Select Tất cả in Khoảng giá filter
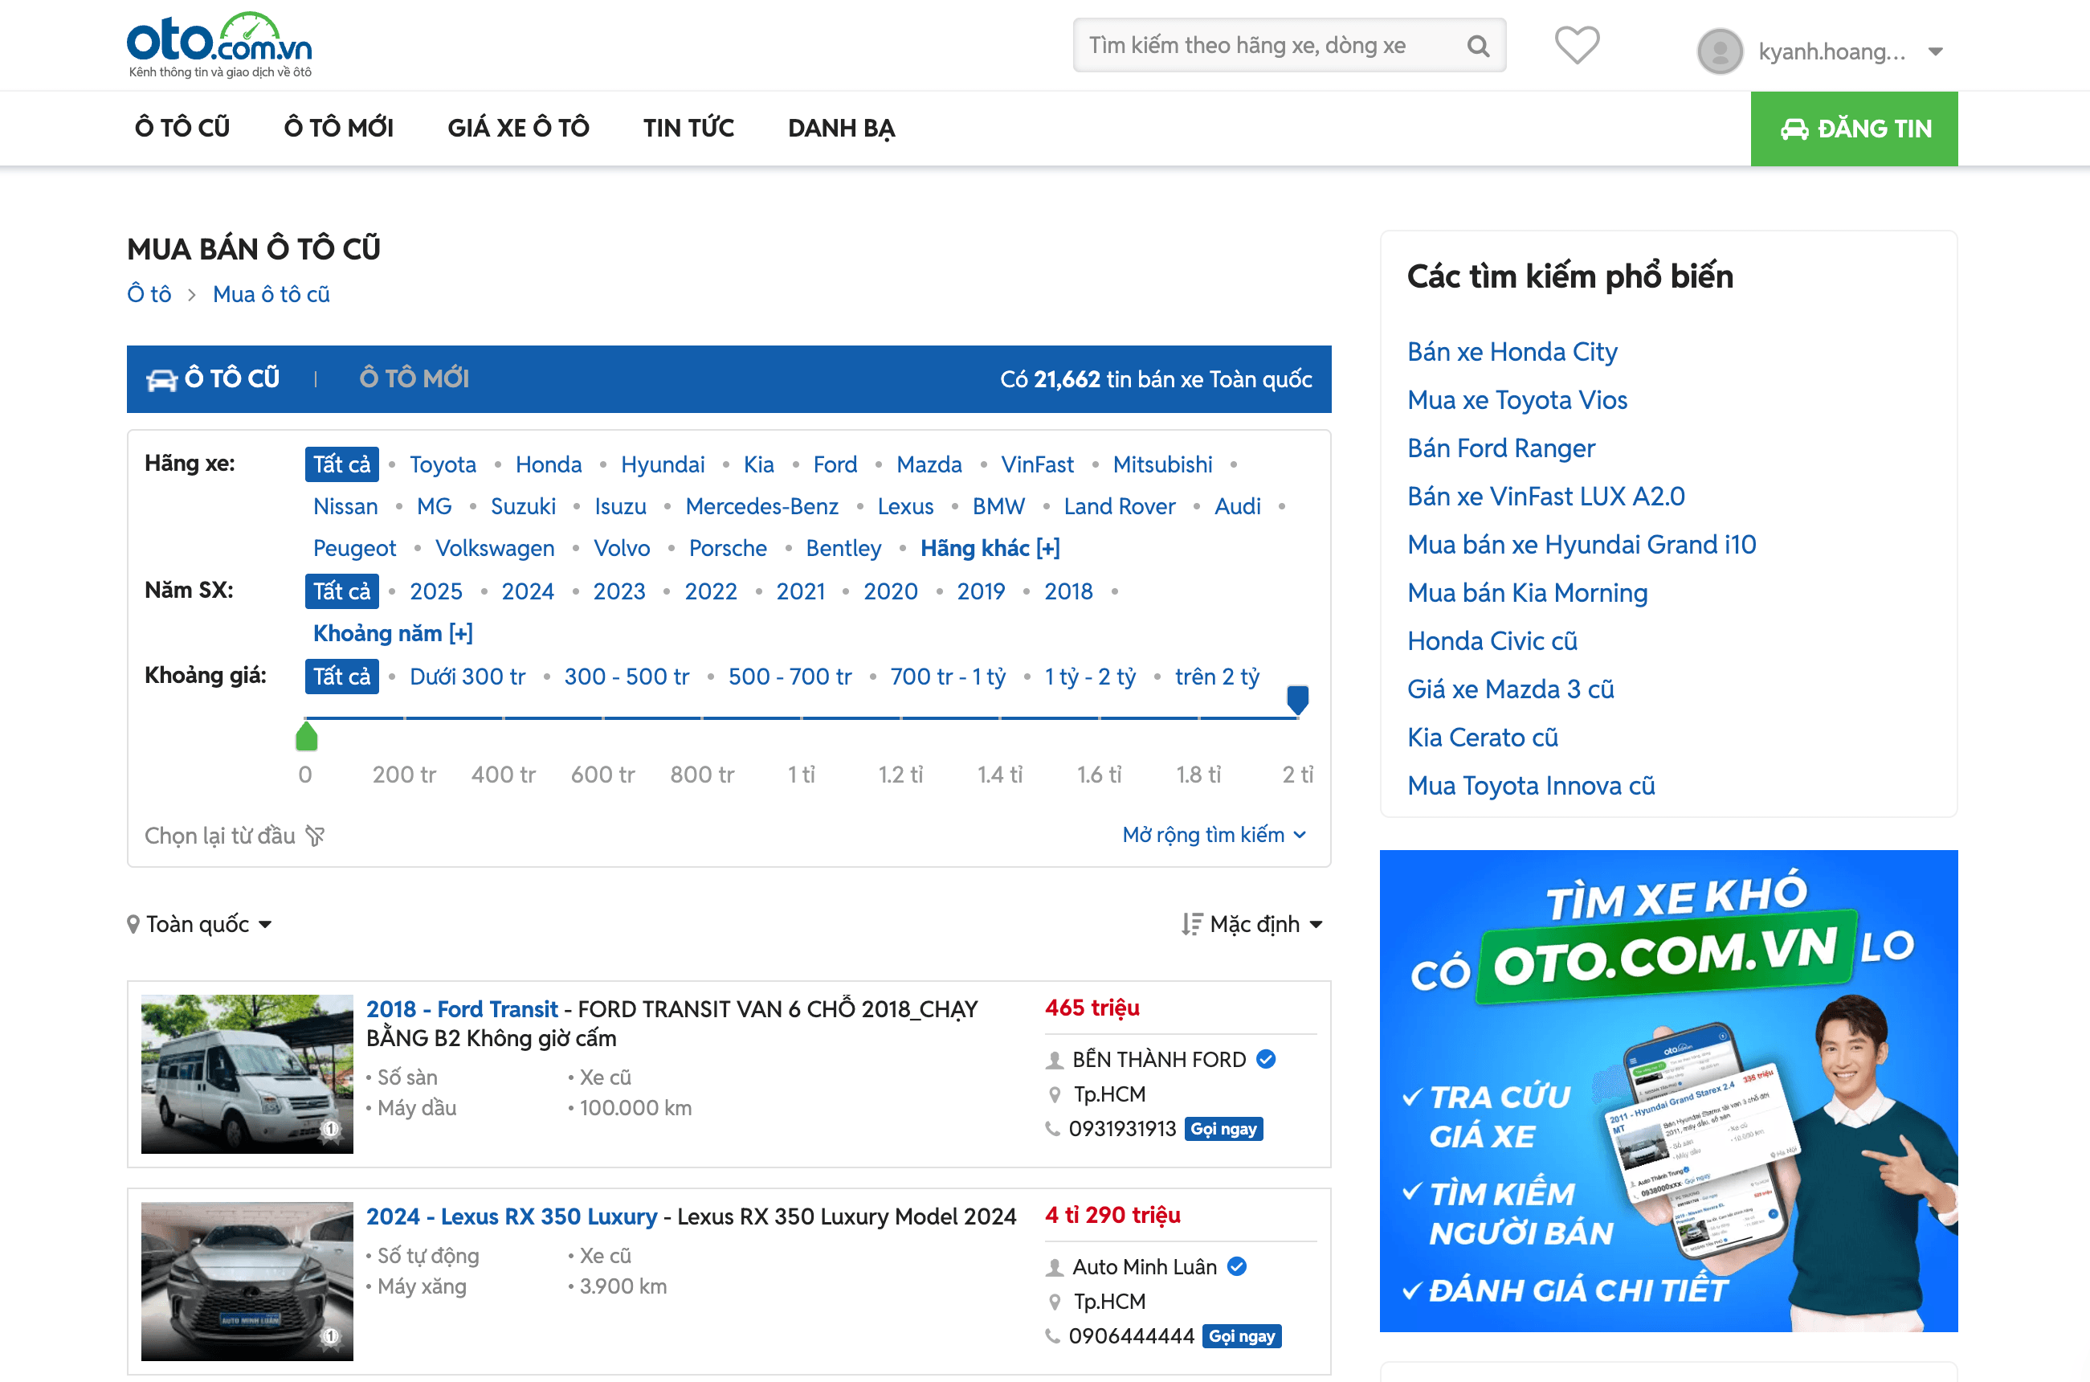2090x1382 pixels. coord(342,677)
